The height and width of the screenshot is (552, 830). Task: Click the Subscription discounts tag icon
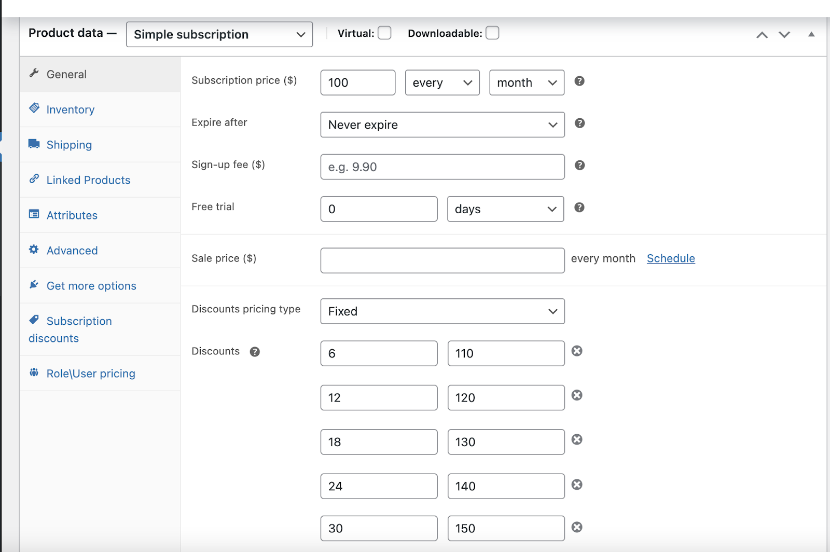34,320
